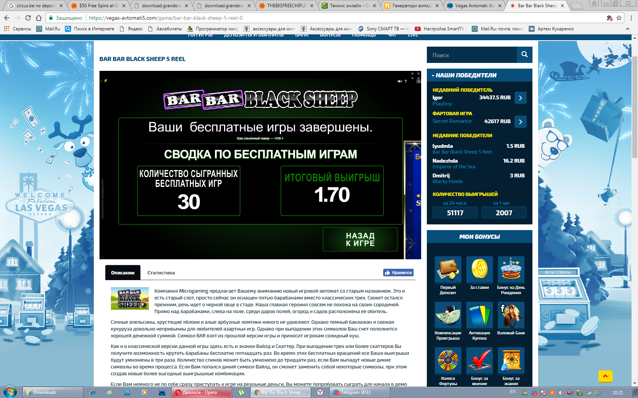The image size is (638, 398).
Task: Click the yellow scroll-to-top arrow button
Action: click(x=605, y=376)
